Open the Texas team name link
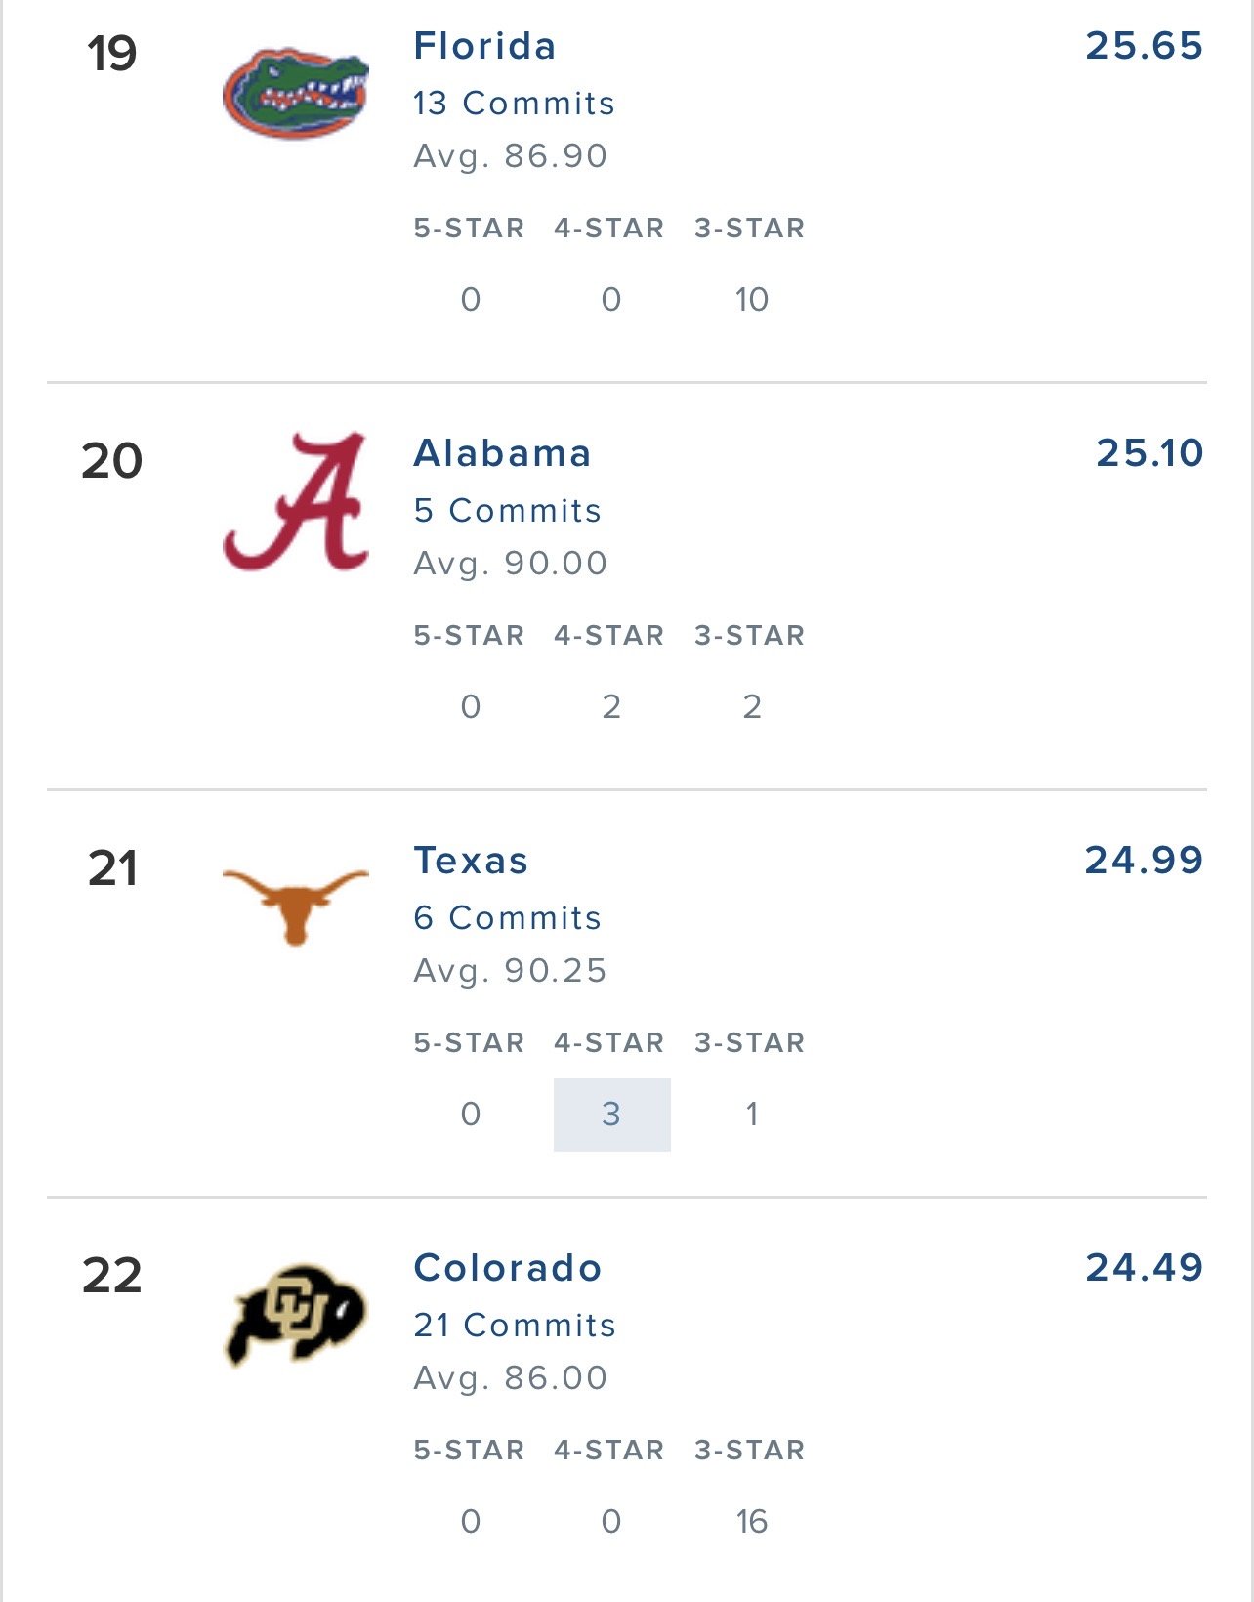The image size is (1254, 1602). [471, 861]
